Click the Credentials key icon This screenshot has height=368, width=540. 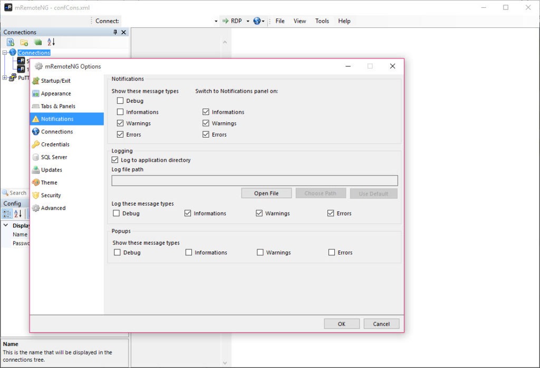click(x=35, y=144)
